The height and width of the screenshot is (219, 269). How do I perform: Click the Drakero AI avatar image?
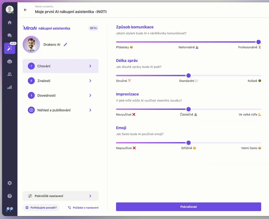(x=31, y=45)
